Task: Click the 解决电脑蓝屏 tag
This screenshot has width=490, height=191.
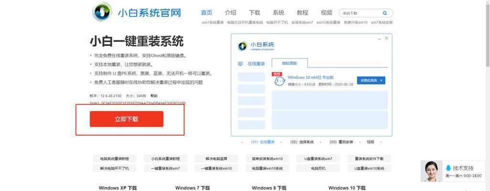Action: [216, 159]
